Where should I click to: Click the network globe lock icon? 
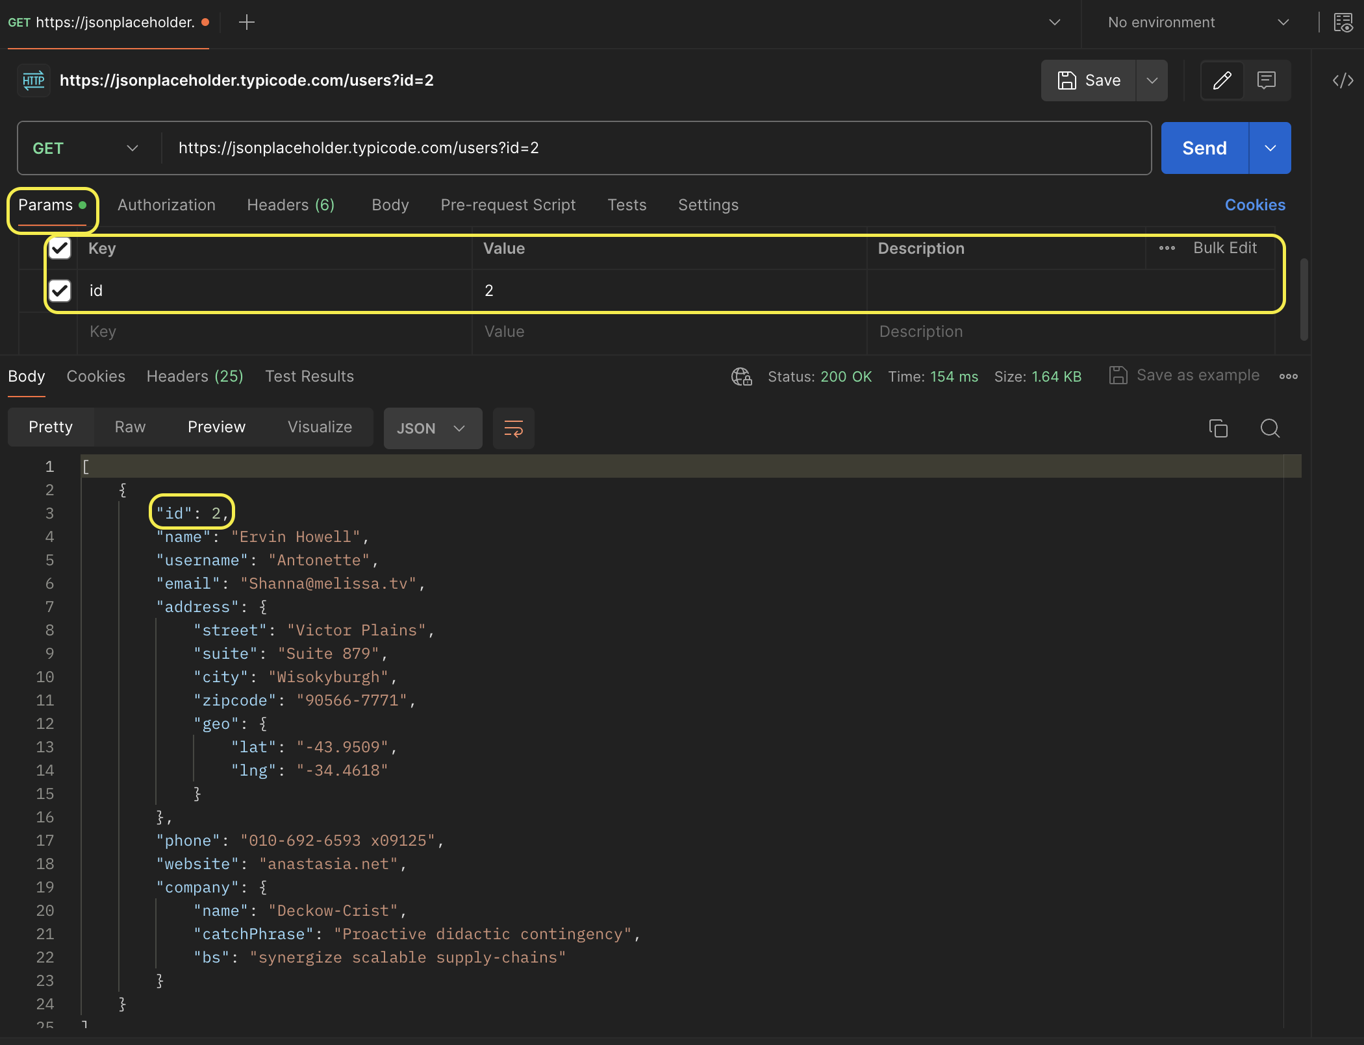pyautogui.click(x=741, y=376)
